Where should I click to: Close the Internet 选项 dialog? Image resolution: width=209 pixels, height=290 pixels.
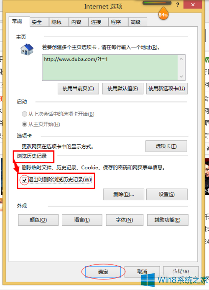[x=193, y=5]
